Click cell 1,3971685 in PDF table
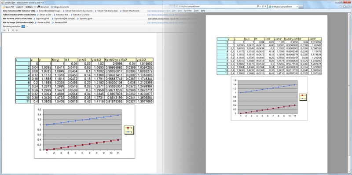Viewport: 352px width, 175px height. [x=145, y=102]
